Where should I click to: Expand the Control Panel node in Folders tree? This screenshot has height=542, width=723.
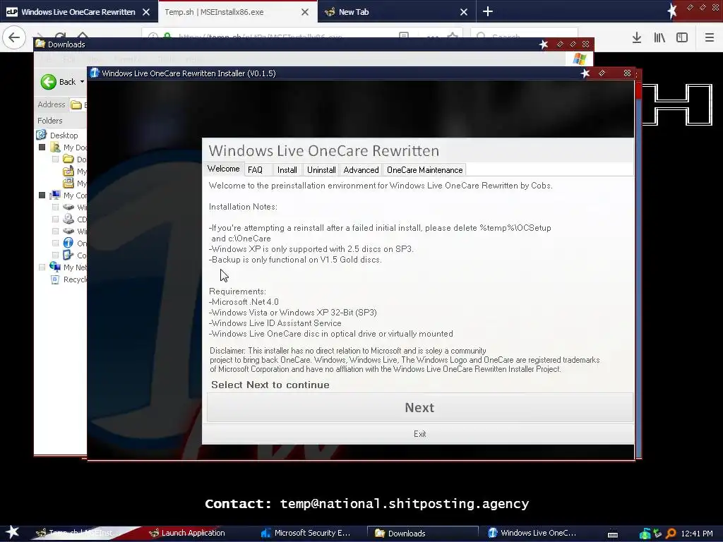55,255
